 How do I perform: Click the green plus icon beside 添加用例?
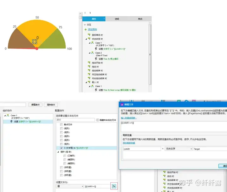tap(85, 30)
